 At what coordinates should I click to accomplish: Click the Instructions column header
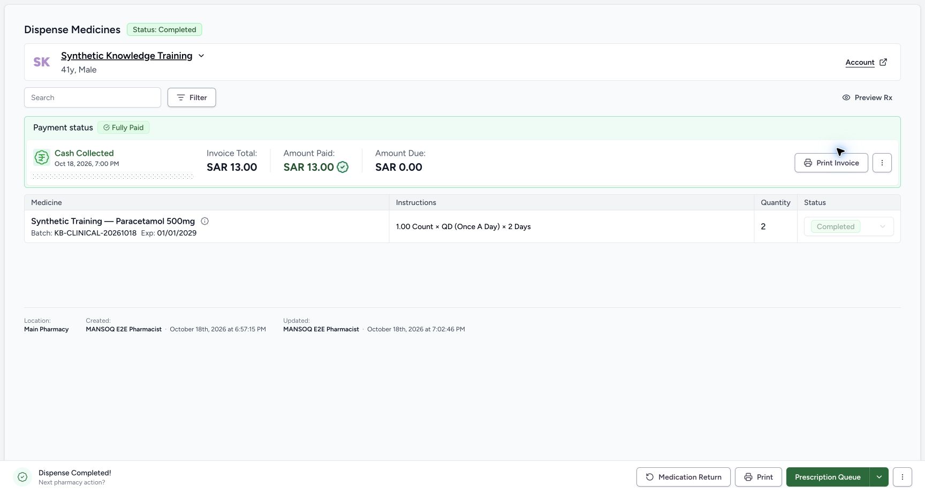[416, 202]
